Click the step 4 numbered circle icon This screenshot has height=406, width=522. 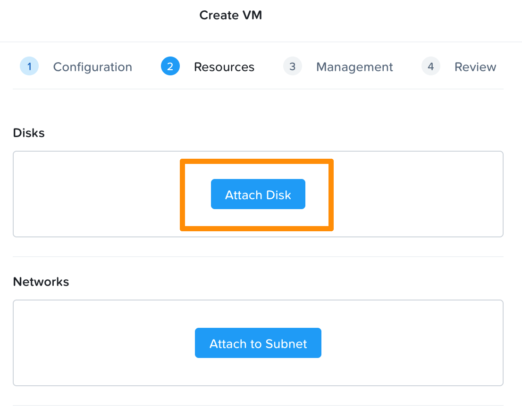click(x=430, y=66)
